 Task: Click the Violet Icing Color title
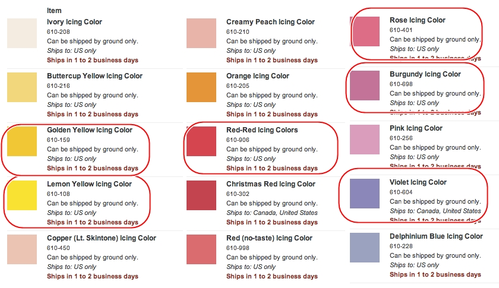point(418,182)
